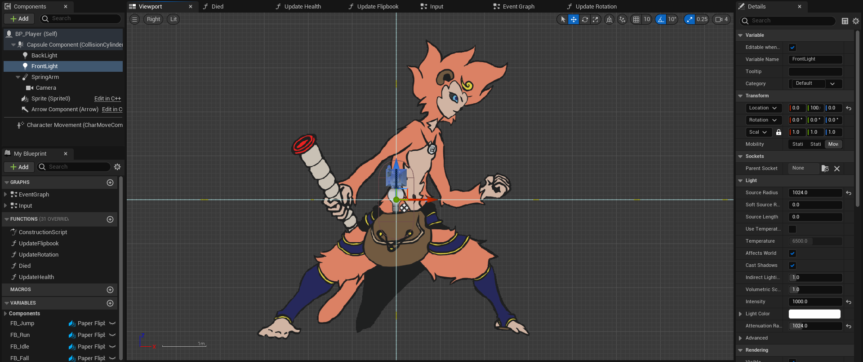Open the Update Flipbook tab
Screen dimensions: 863x362
point(378,7)
